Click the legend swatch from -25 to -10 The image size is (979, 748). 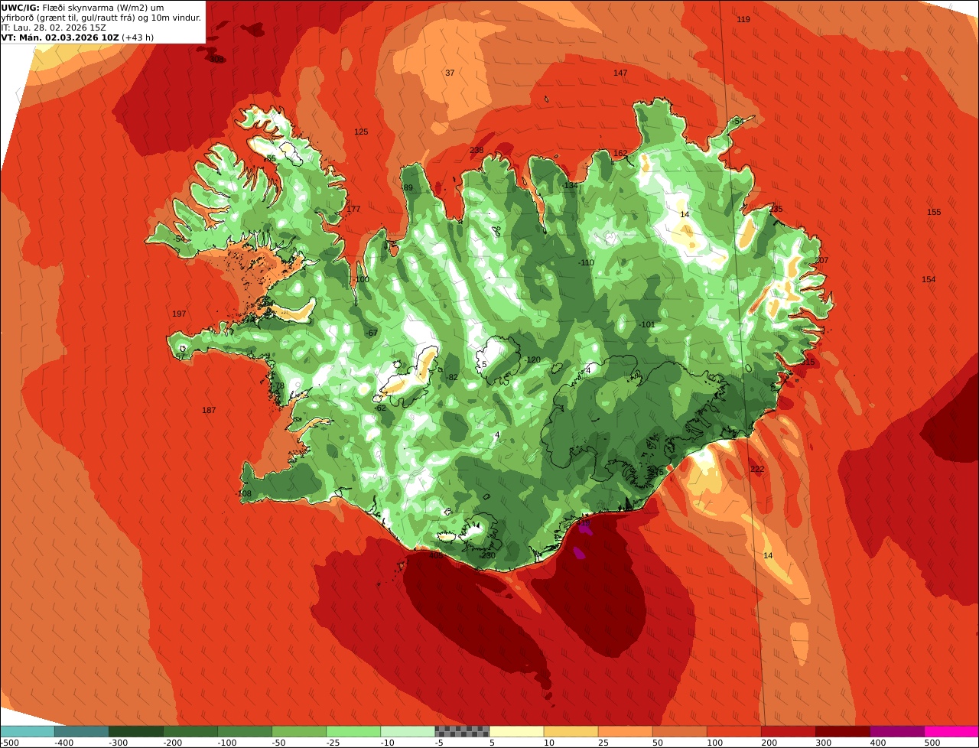353,731
